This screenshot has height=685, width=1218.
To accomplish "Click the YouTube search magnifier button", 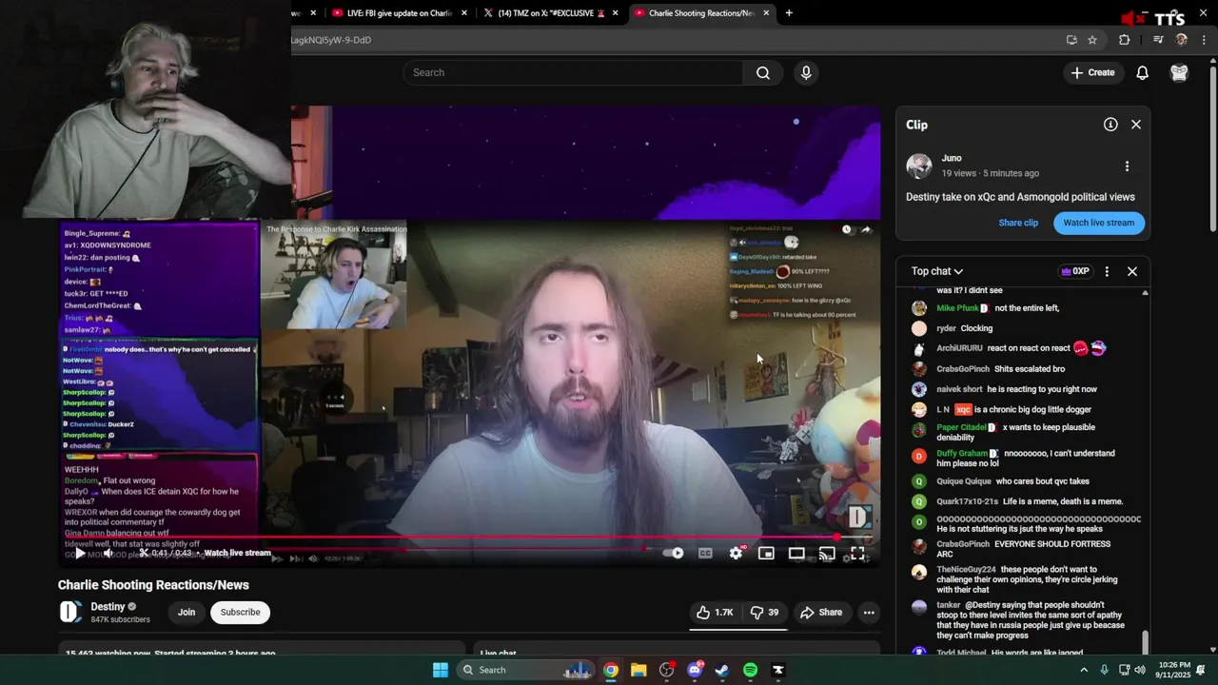I will tap(763, 73).
